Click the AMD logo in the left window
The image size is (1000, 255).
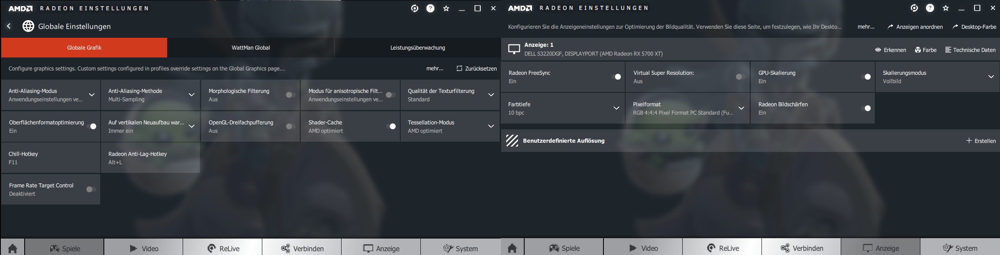pos(21,8)
